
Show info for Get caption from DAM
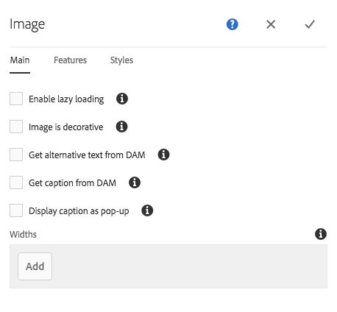pos(135,182)
